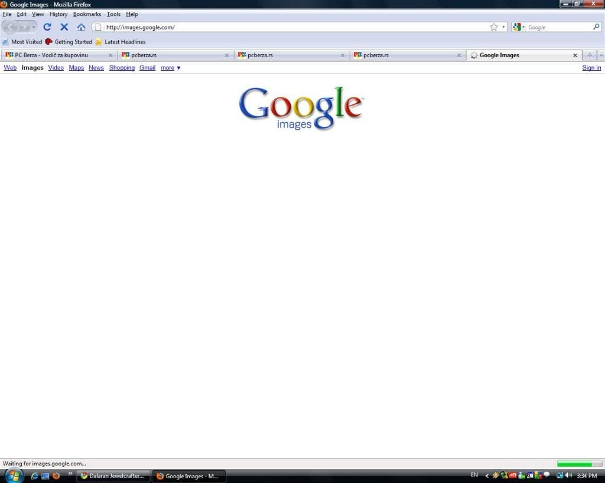Screen dimensions: 605x483
Task: Focus the Google search box in toolbar
Action: pyautogui.click(x=559, y=27)
